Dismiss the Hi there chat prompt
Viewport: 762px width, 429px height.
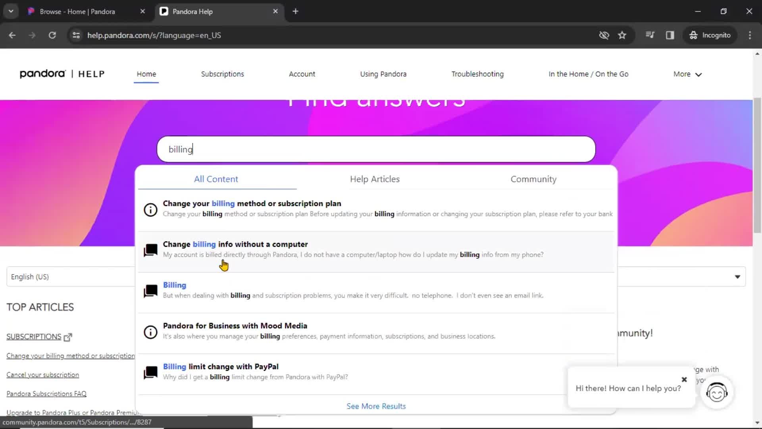[684, 379]
